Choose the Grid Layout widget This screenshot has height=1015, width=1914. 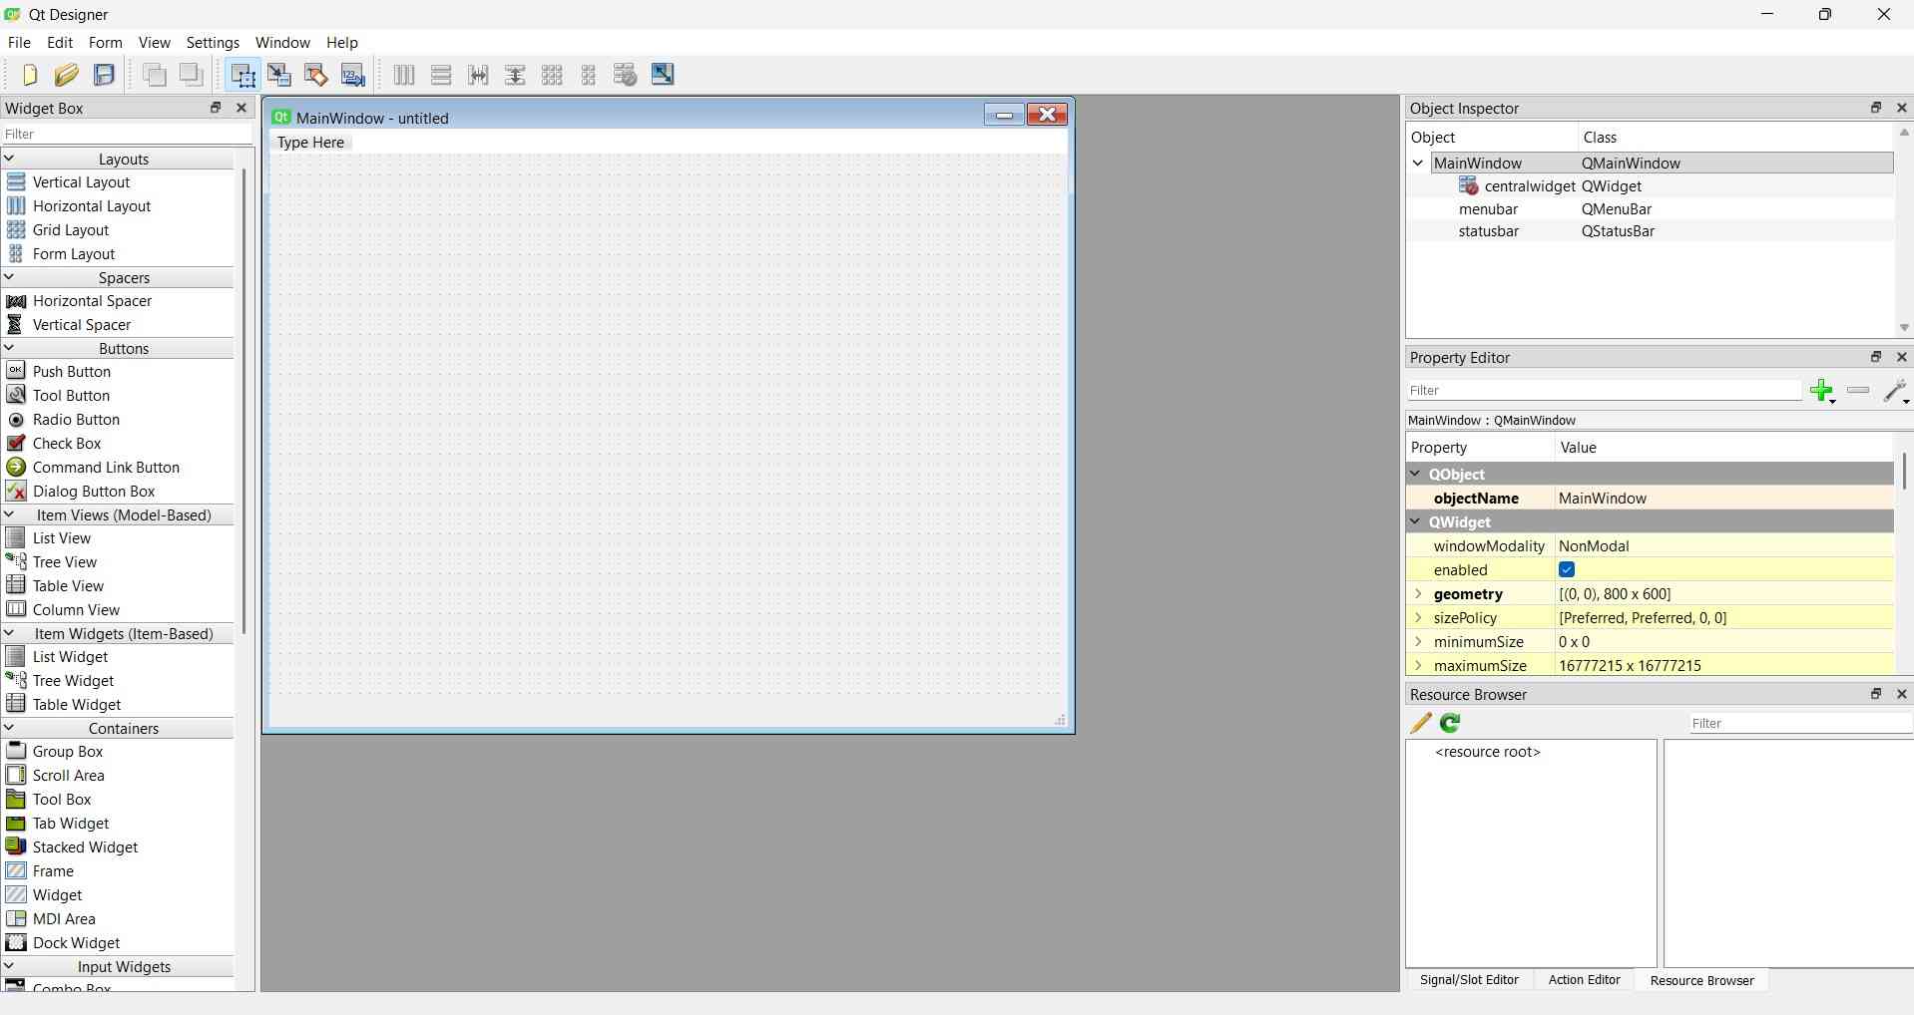click(70, 230)
